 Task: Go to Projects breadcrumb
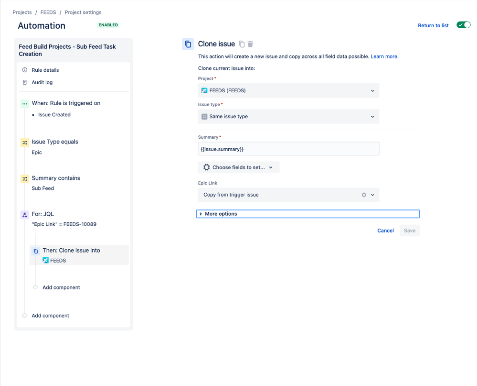tap(22, 12)
